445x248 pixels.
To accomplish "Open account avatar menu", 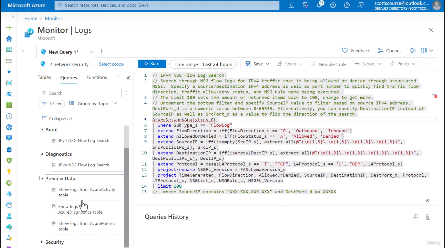I will click(437, 5).
